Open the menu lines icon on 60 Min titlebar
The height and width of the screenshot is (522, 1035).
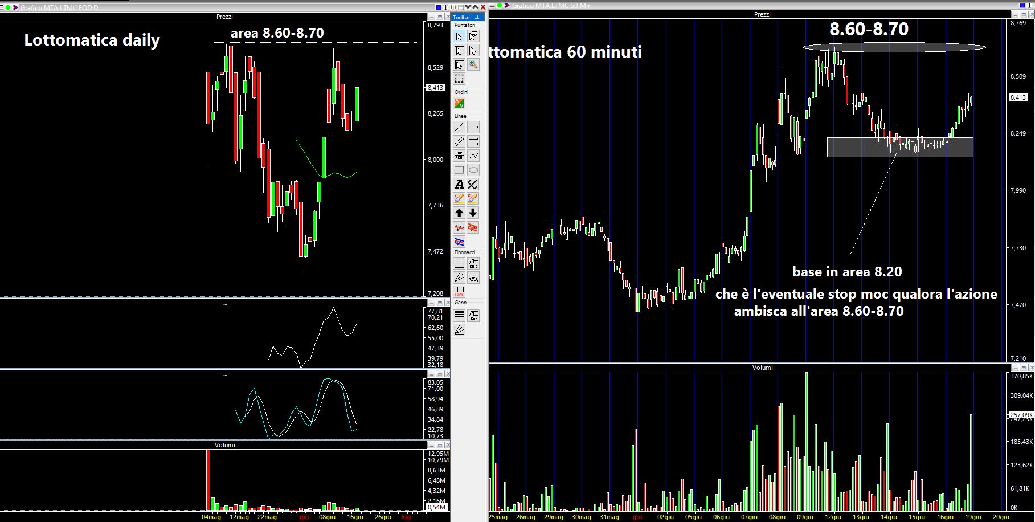(x=492, y=6)
